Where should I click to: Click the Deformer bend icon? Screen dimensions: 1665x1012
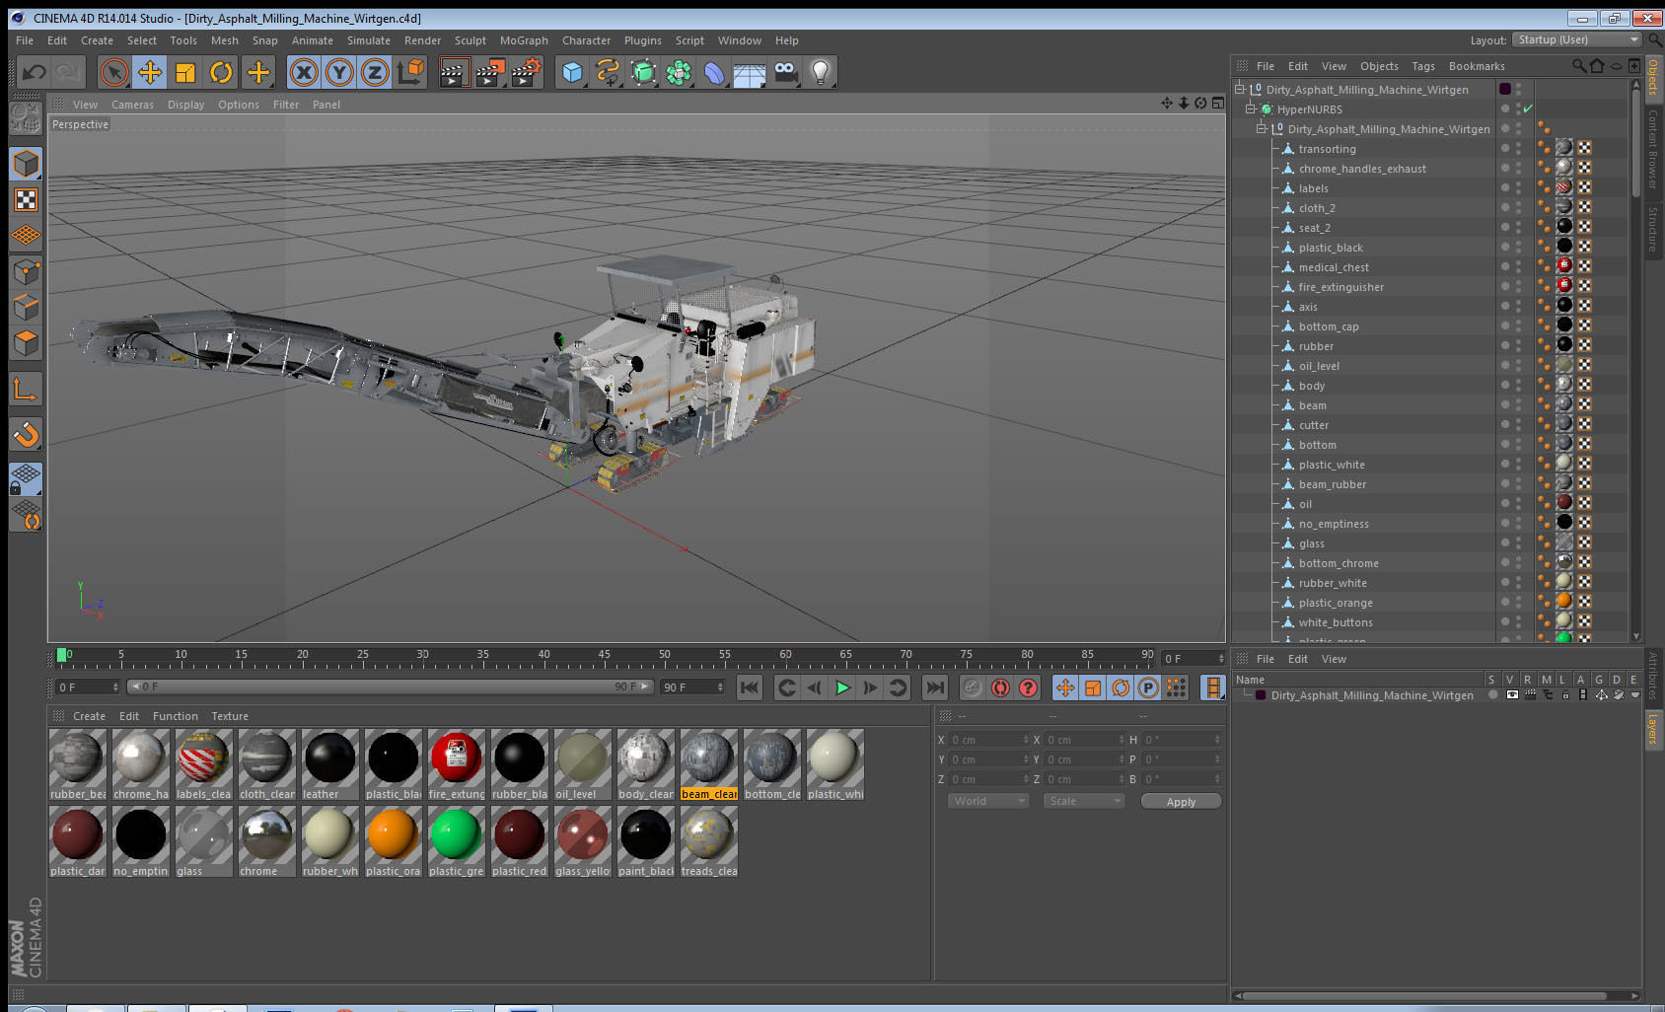pyautogui.click(x=714, y=72)
